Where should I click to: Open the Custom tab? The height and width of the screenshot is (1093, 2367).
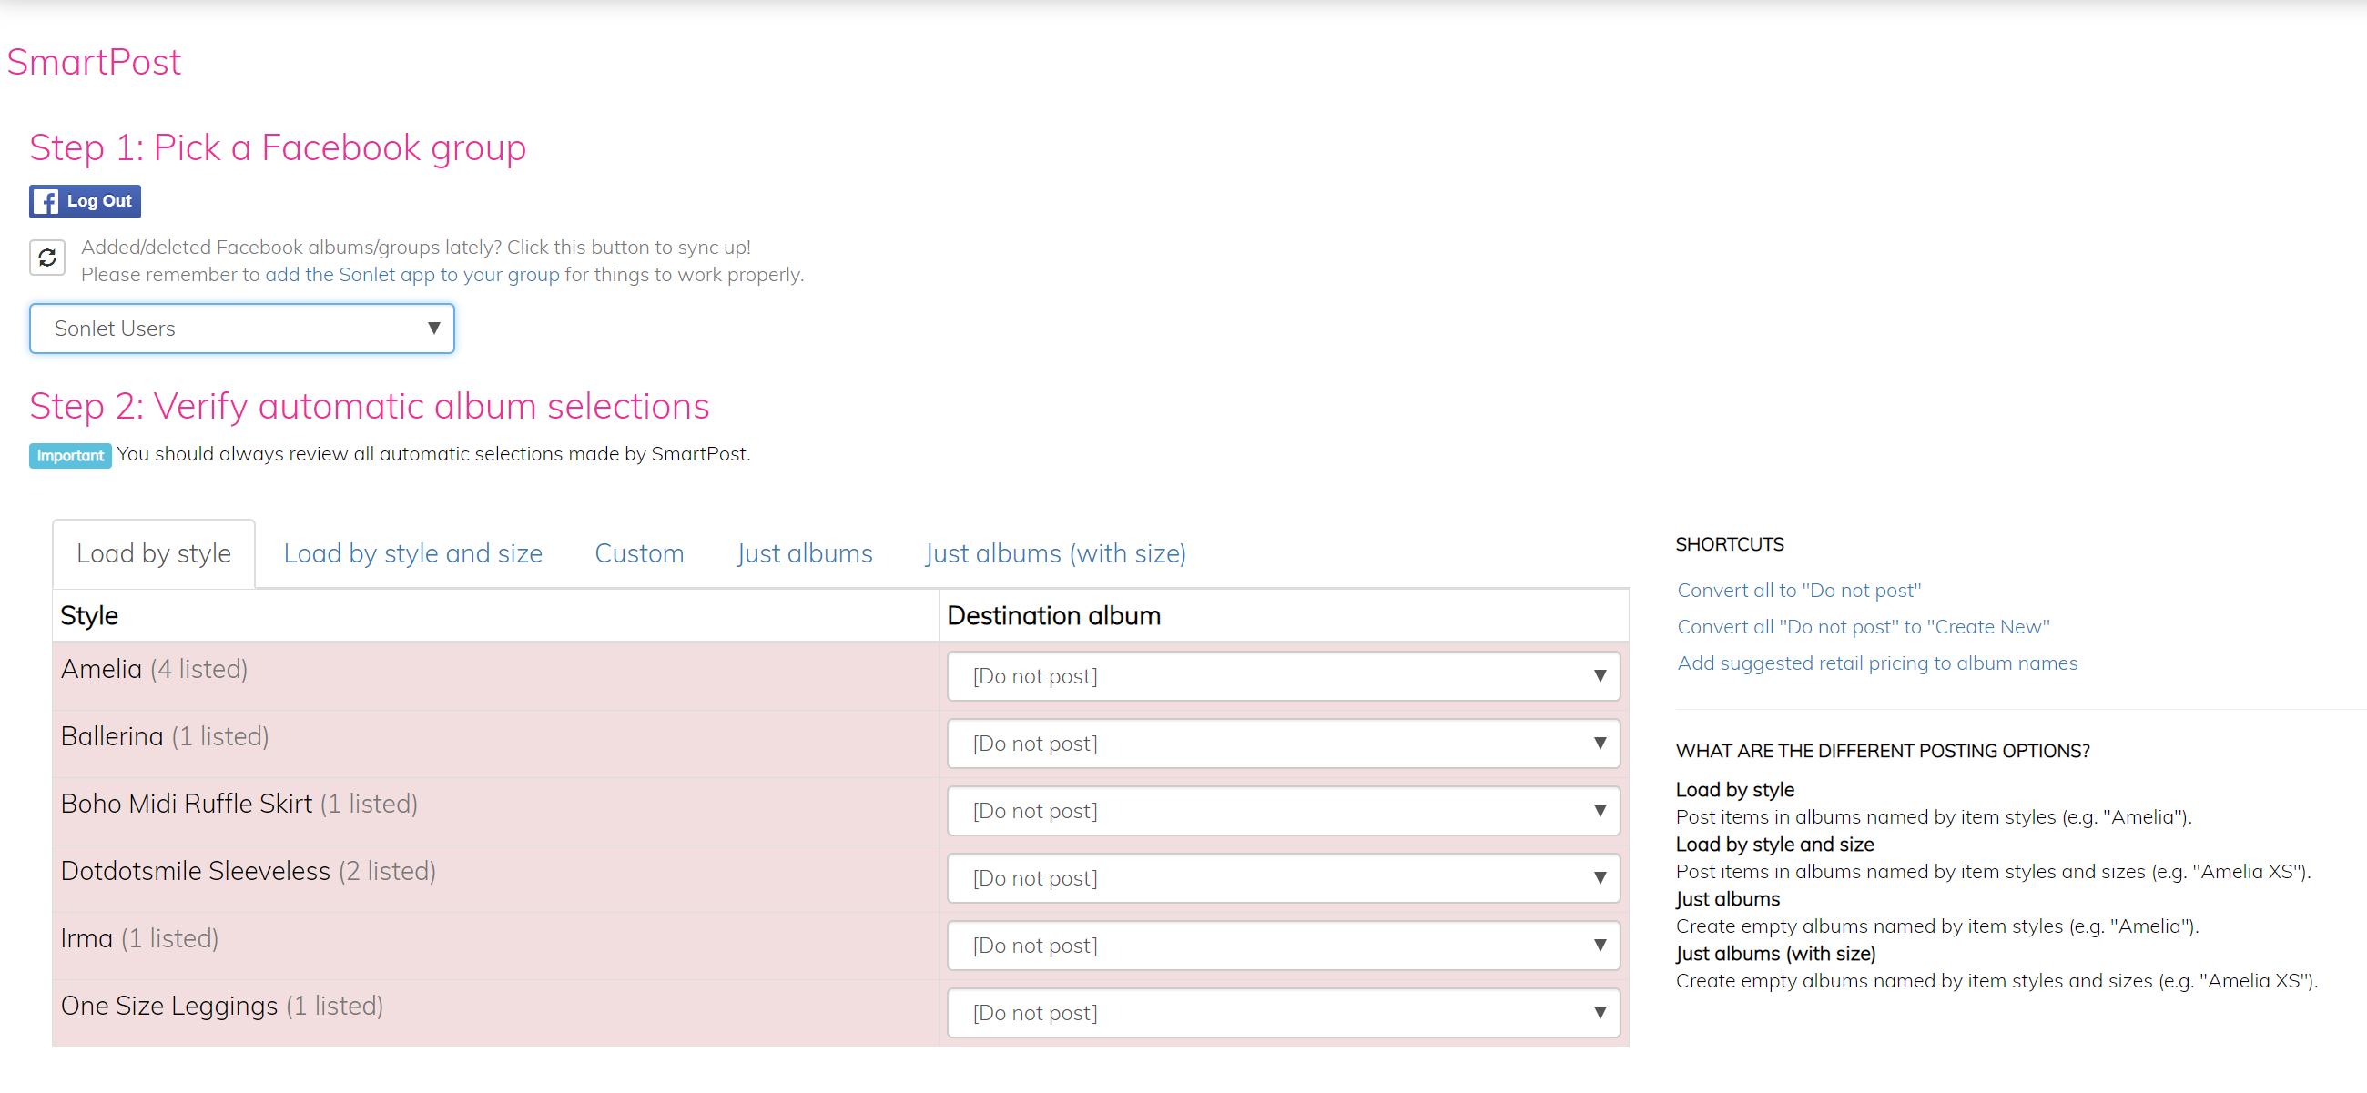pyautogui.click(x=638, y=554)
